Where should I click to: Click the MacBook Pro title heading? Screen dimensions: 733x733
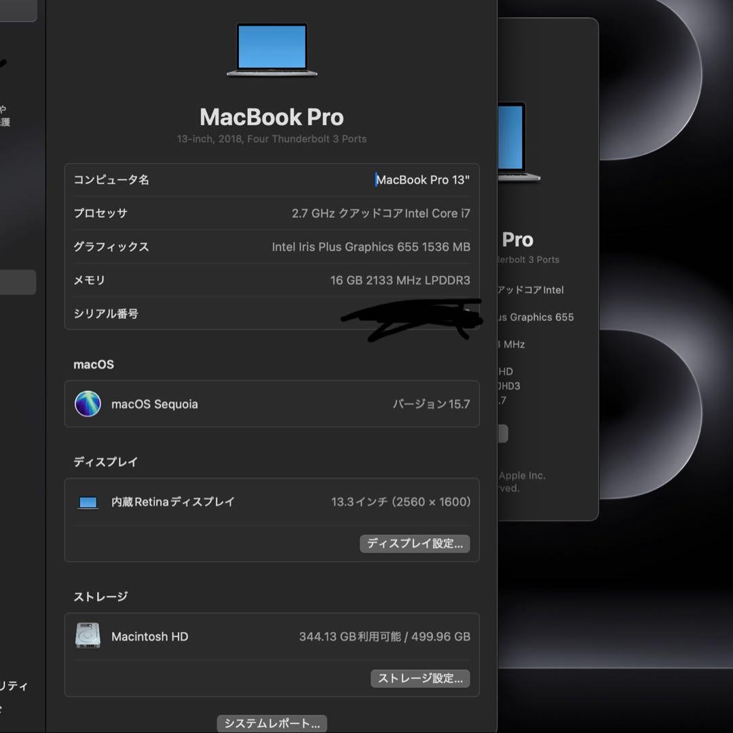tap(271, 117)
